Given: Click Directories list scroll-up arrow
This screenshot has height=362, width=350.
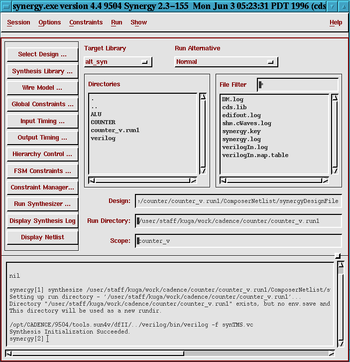Looking at the screenshot, I should click(203, 97).
